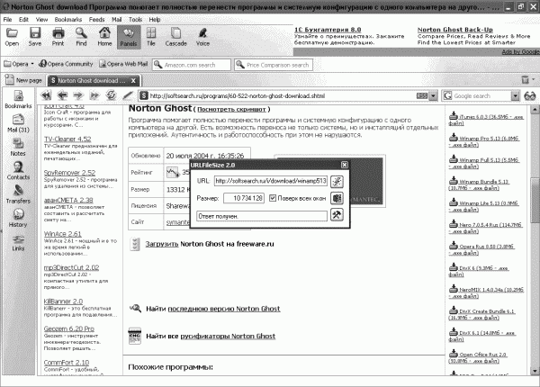Open the Cascade windows tool
Image resolution: width=540 pixels, height=387 pixels.
click(175, 37)
